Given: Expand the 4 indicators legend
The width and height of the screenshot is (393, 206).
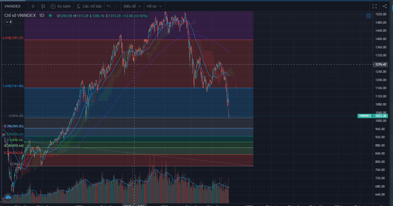Looking at the screenshot, I should coord(8,22).
